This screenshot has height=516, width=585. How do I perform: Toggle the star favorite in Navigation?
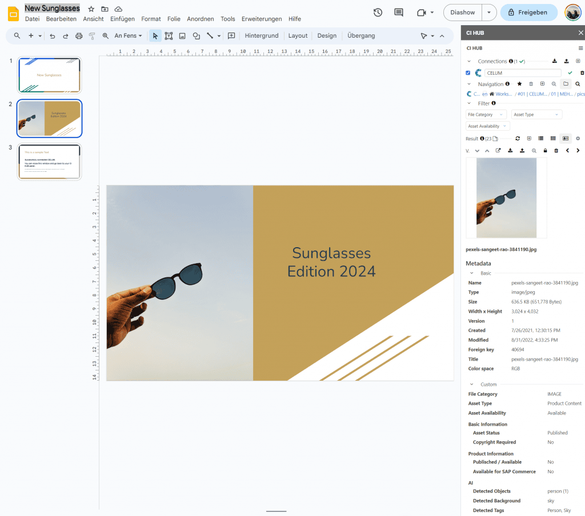(519, 83)
